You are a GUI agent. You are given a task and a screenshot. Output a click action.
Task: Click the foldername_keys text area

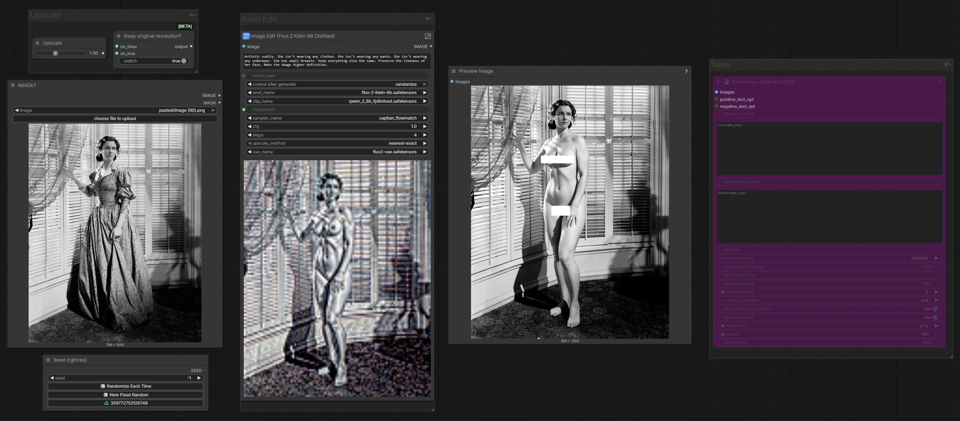[x=829, y=217]
